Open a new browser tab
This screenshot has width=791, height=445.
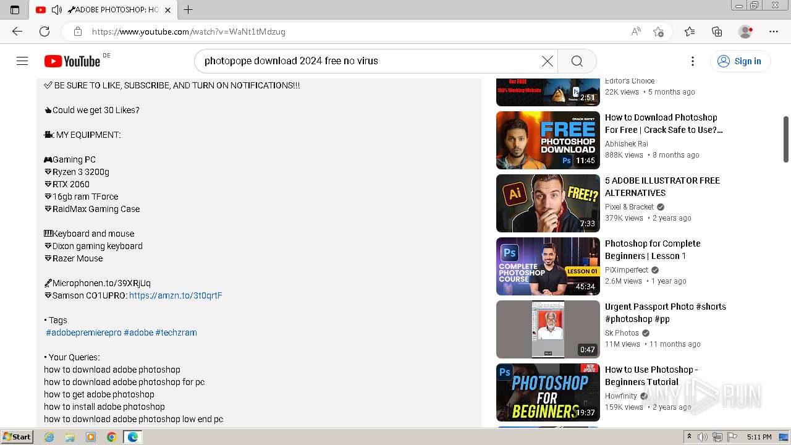tap(188, 9)
